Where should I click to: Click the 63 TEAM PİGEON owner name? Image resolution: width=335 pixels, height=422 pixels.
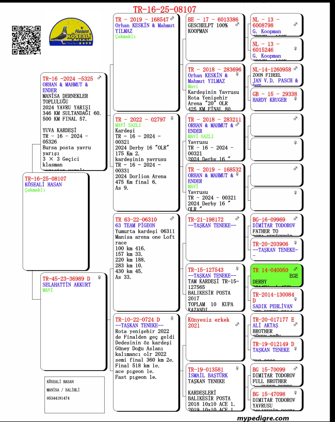click(135, 225)
